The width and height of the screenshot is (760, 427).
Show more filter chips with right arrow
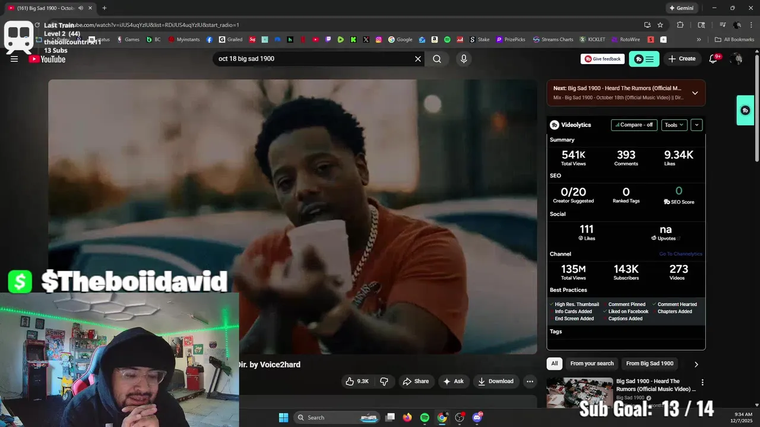point(696,364)
